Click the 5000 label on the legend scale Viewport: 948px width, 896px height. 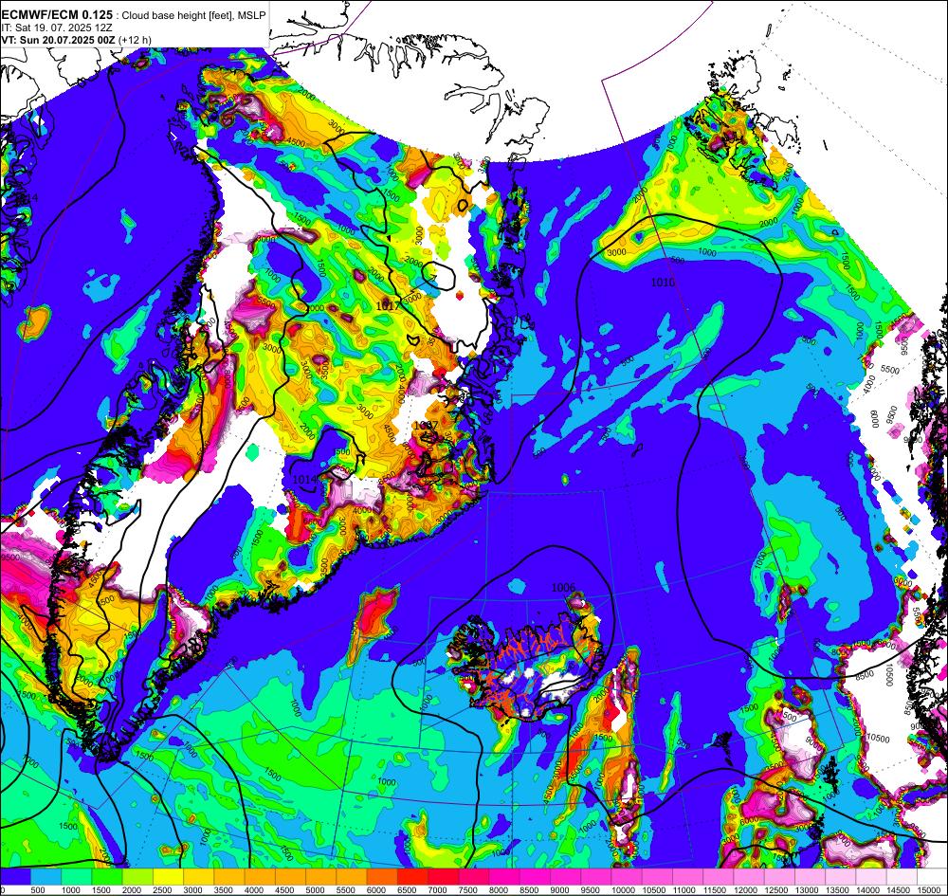(x=316, y=890)
